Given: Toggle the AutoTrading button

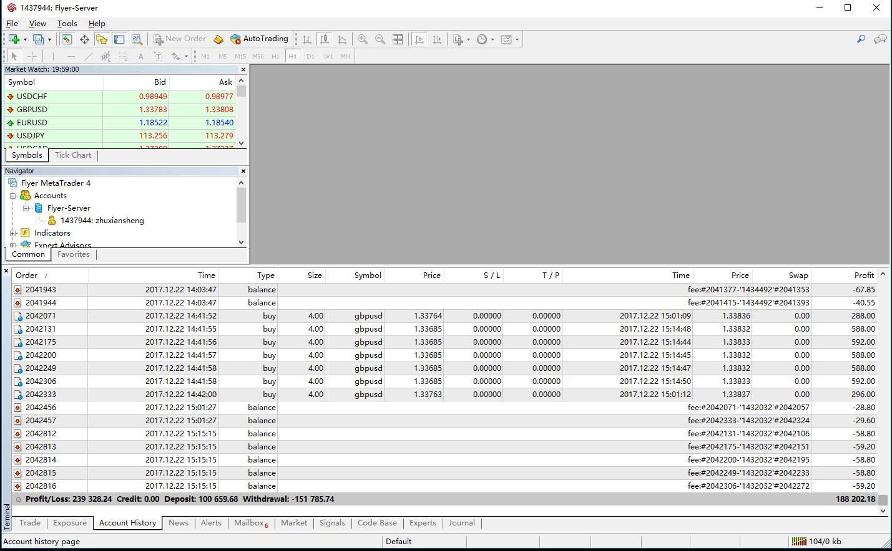Looking at the screenshot, I should click(259, 39).
